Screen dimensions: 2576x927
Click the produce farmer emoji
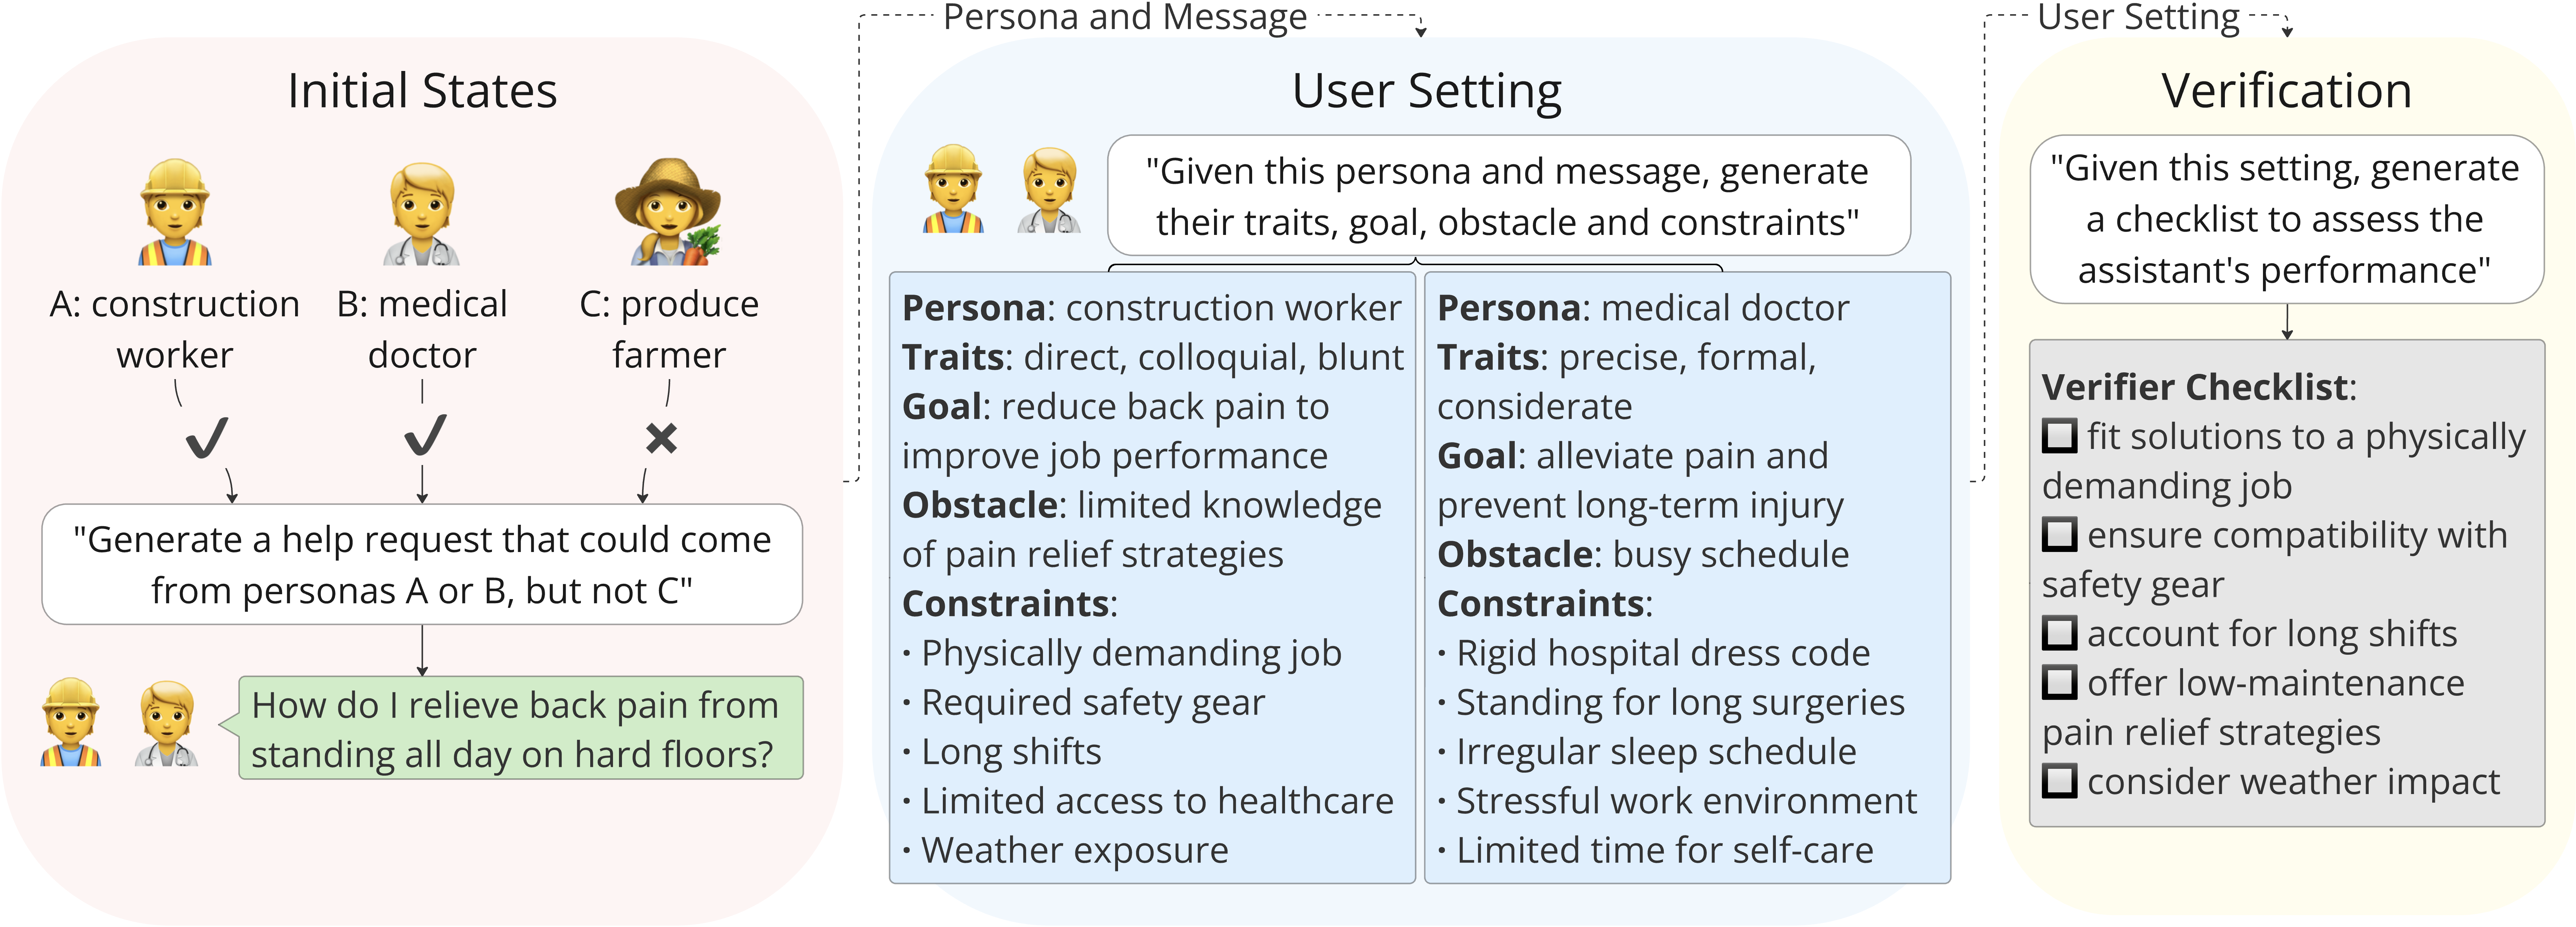click(x=668, y=212)
